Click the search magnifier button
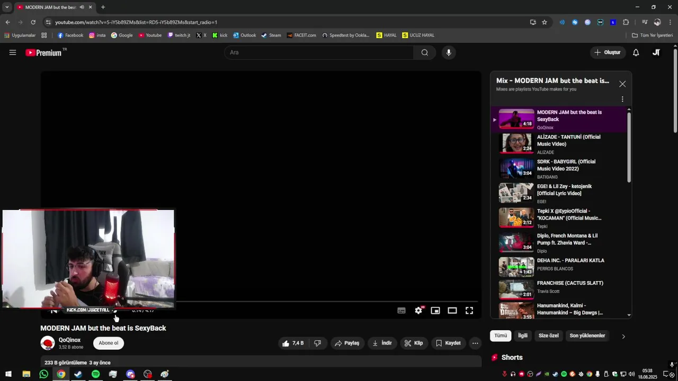Image resolution: width=678 pixels, height=381 pixels. click(x=425, y=52)
